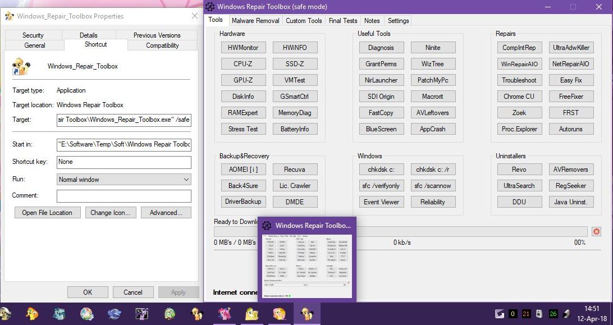Cancel download with the red X icon
613x325 pixels.
[596, 231]
